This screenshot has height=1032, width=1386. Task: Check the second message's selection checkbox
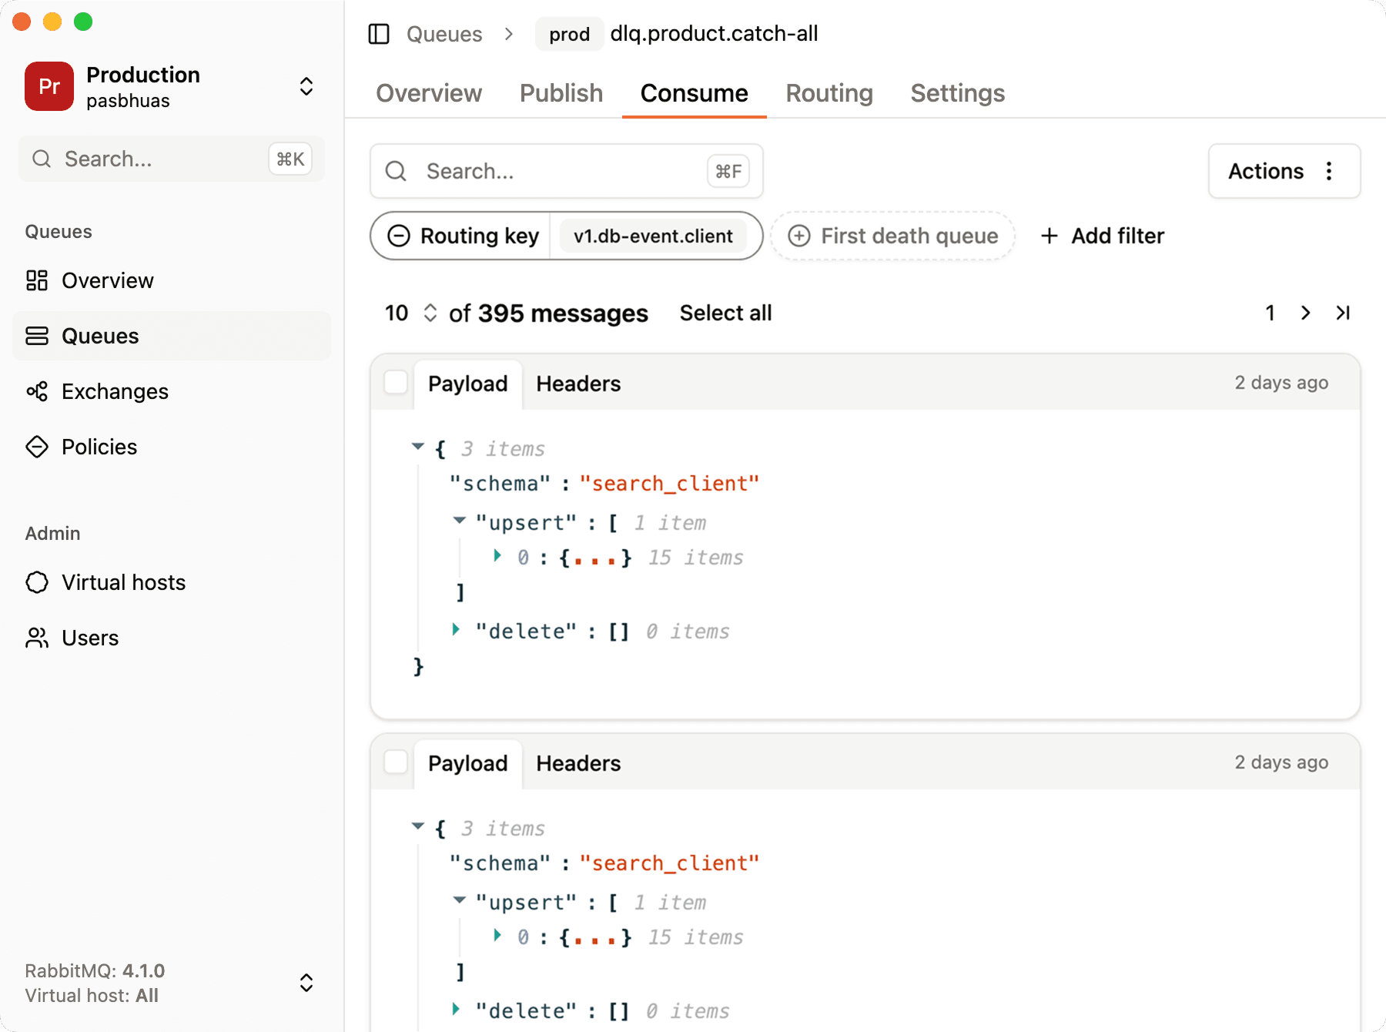point(395,762)
